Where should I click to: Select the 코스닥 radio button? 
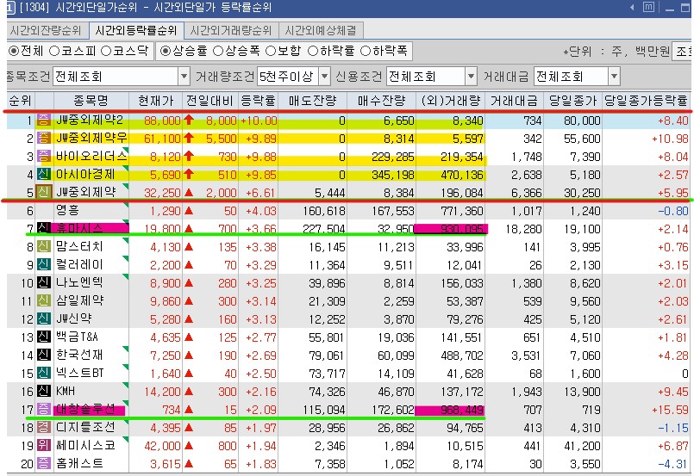(x=106, y=52)
